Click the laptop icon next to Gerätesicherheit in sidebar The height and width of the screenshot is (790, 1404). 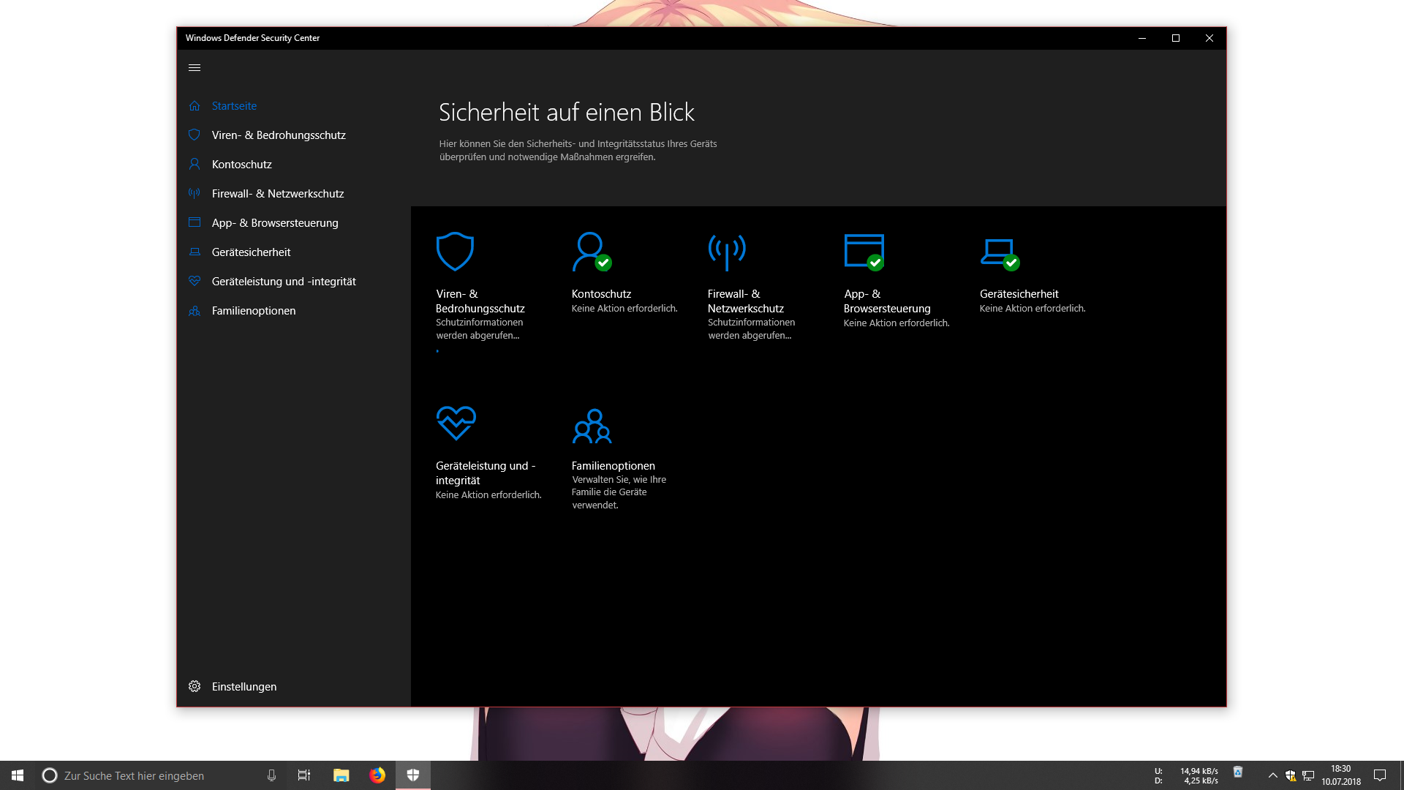point(195,252)
